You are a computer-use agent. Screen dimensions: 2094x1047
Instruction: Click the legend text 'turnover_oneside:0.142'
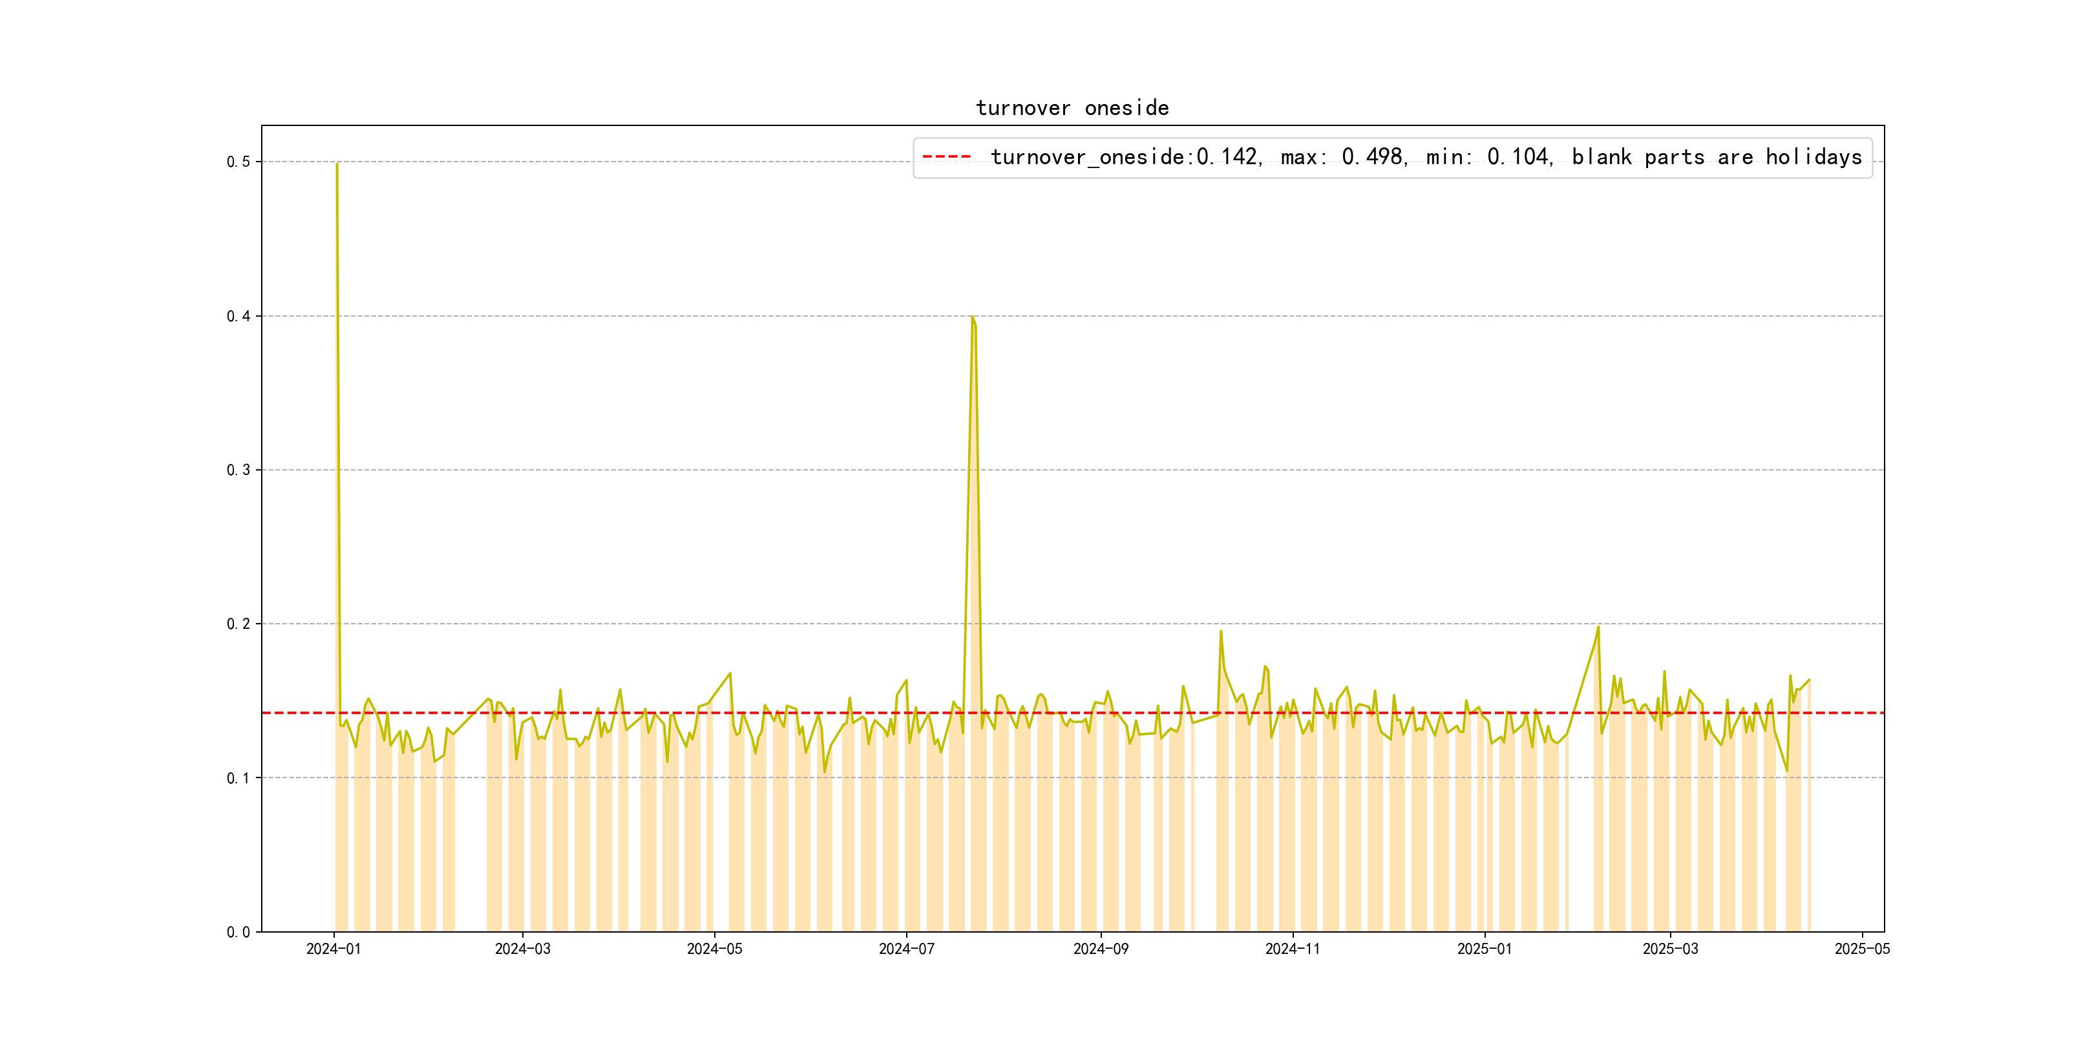pyautogui.click(x=1125, y=157)
